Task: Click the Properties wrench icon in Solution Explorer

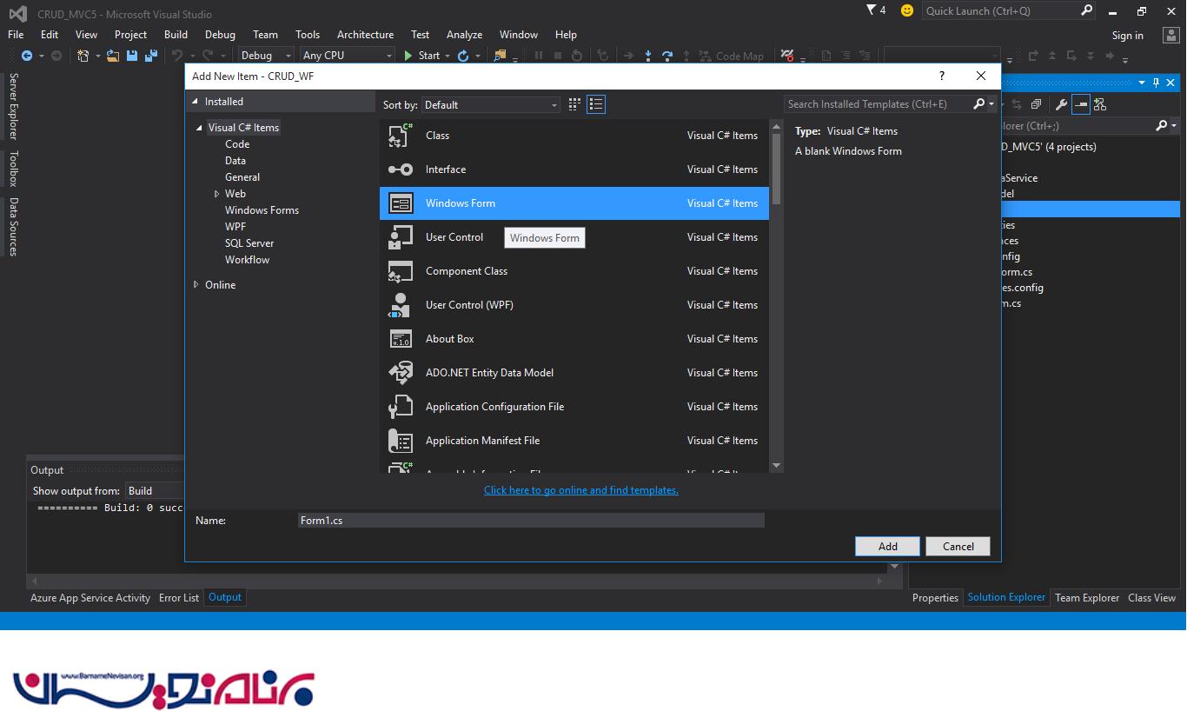Action: click(x=1061, y=104)
